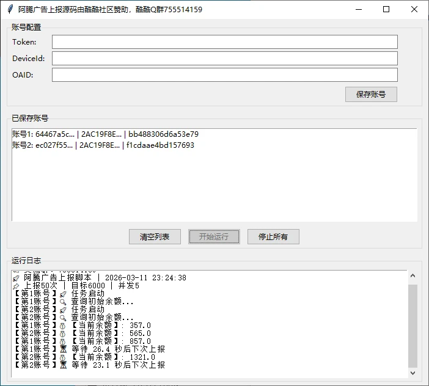
Task: Click the 停止所有 button
Action: click(273, 236)
